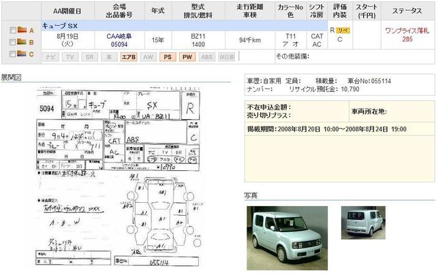Open the CAA岐阜 05094 lot link
Viewport: 436px width, 277px height.
coord(120,39)
